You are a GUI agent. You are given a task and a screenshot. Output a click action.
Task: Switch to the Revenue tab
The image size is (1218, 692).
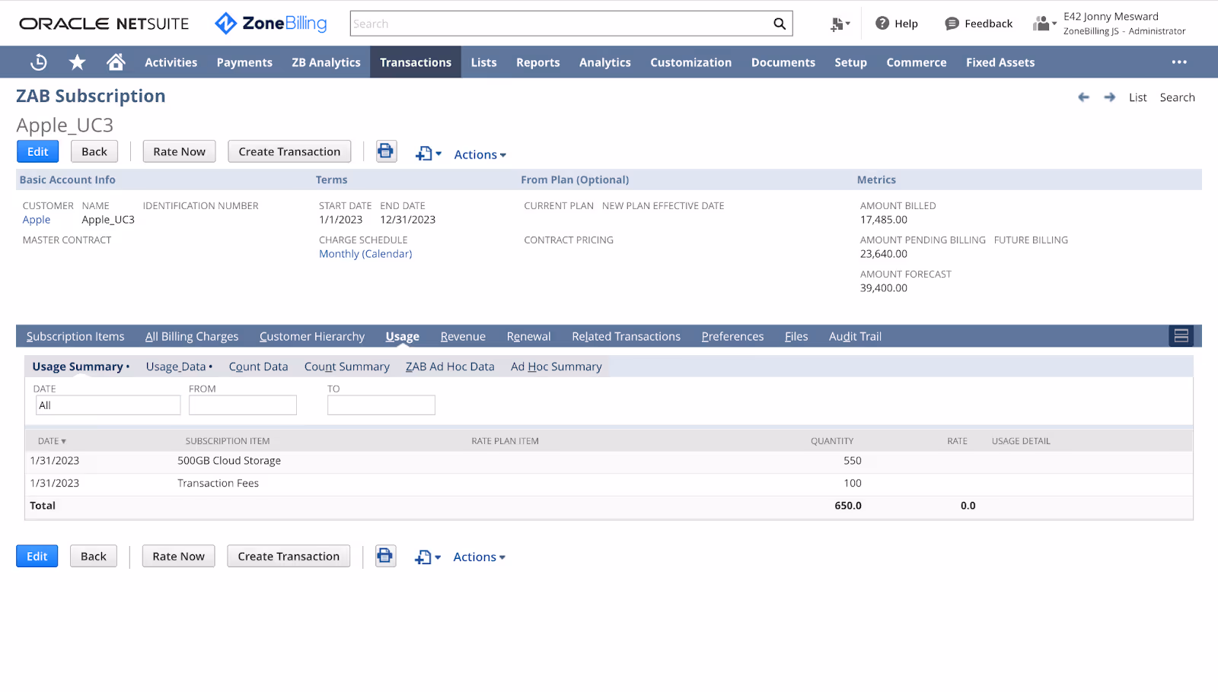[x=463, y=336]
